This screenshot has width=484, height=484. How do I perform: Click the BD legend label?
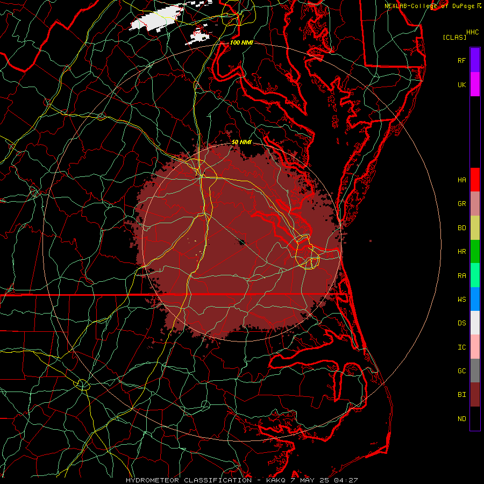462,228
